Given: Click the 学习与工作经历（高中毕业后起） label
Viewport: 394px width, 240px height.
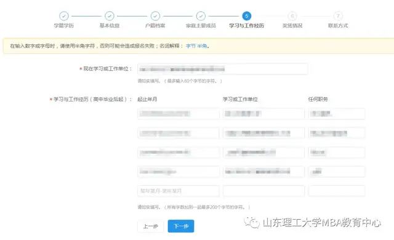Looking at the screenshot, I should click(91, 100).
